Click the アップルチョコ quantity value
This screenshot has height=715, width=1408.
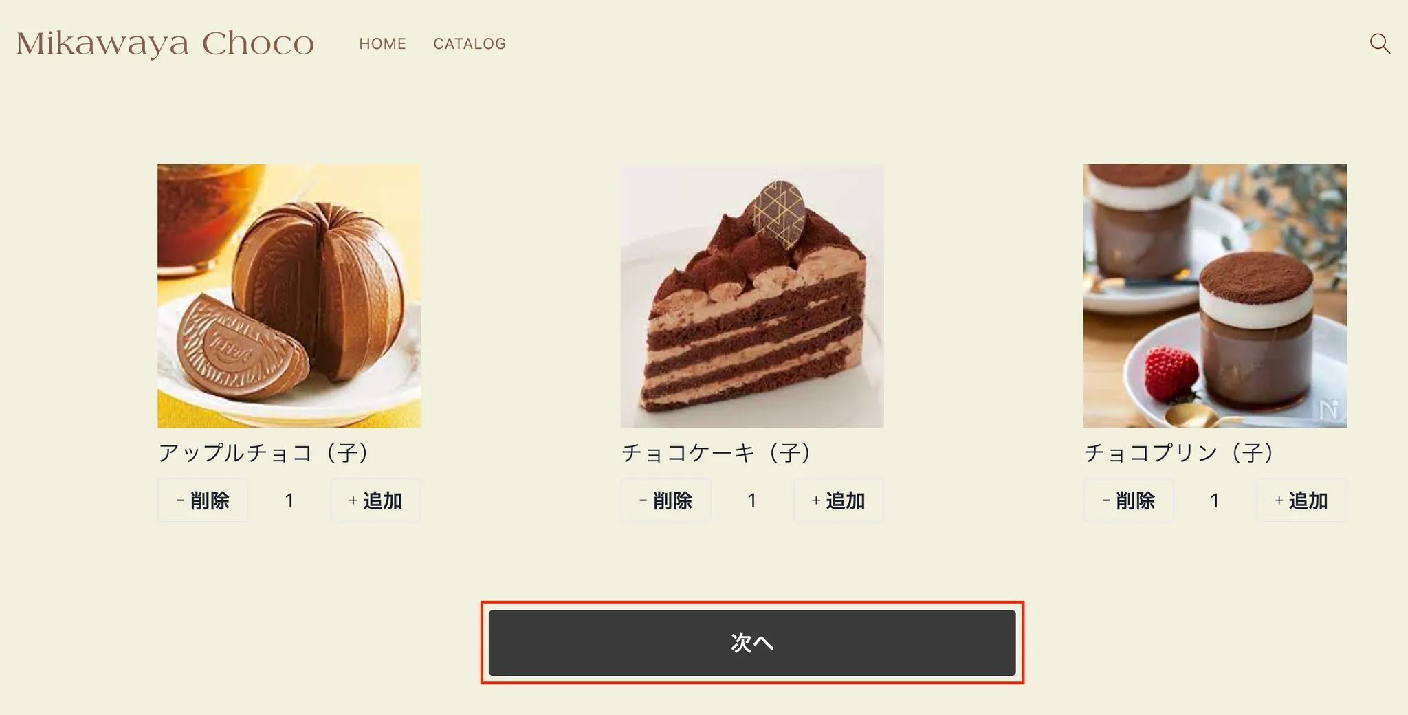point(289,500)
